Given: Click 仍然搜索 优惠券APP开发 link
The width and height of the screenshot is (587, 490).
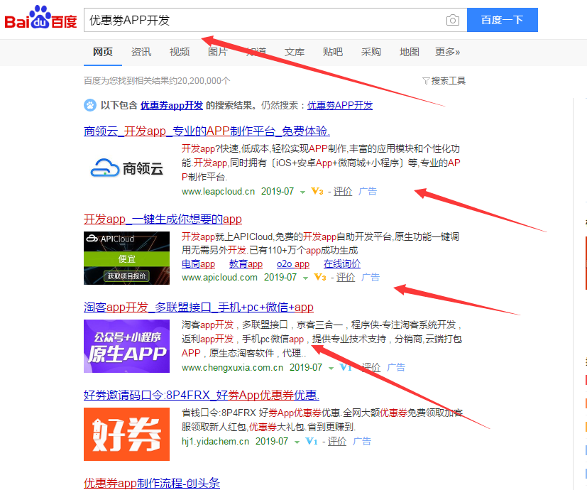Looking at the screenshot, I should pos(340,105).
